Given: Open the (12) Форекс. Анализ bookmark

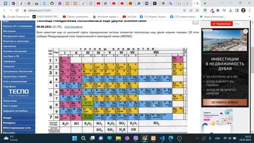Looking at the screenshot, I should pos(153,17).
